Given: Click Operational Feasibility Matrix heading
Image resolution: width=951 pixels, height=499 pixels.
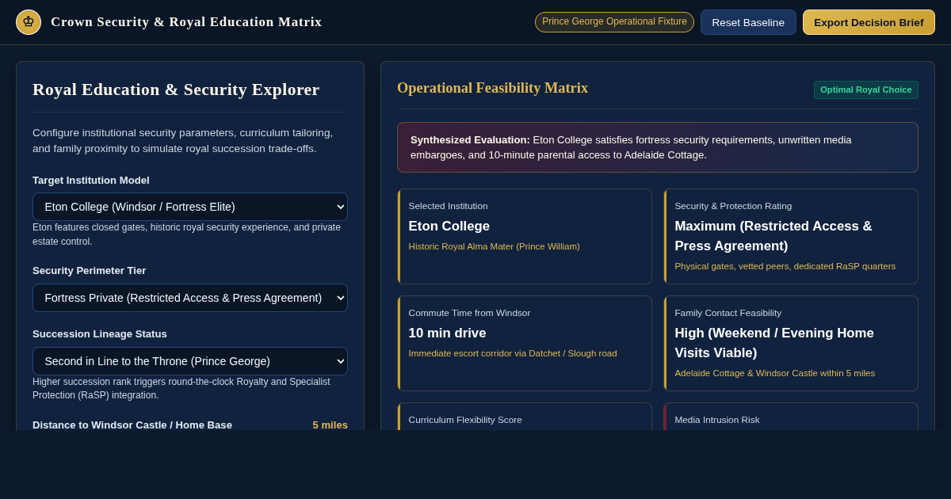Looking at the screenshot, I should 492,88.
